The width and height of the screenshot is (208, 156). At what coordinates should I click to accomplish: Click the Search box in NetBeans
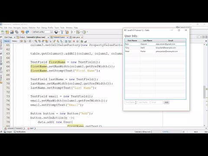(x=192, y=27)
